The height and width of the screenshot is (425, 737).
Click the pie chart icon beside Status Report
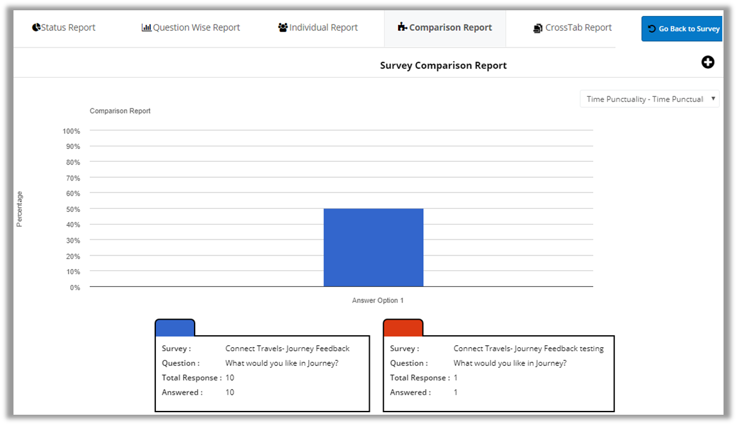36,28
